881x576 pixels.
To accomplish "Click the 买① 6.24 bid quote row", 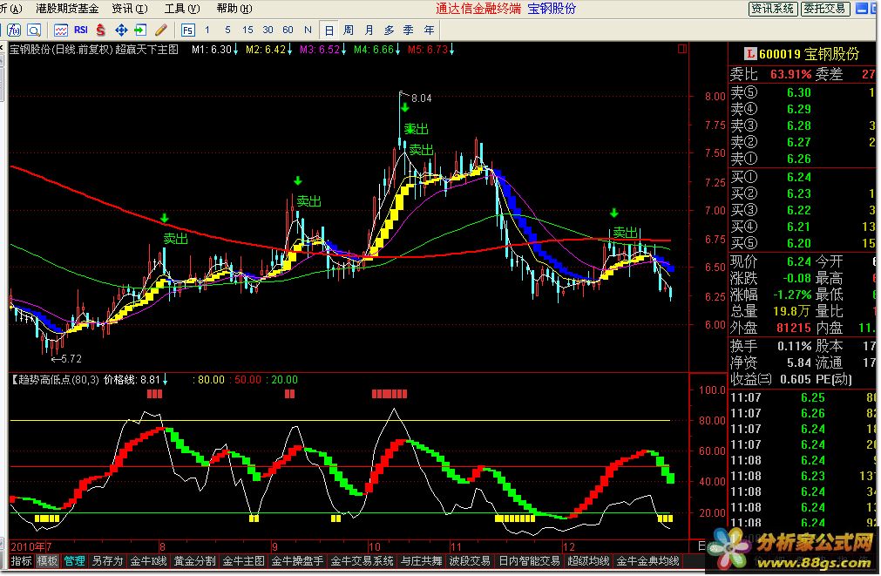I will click(803, 177).
